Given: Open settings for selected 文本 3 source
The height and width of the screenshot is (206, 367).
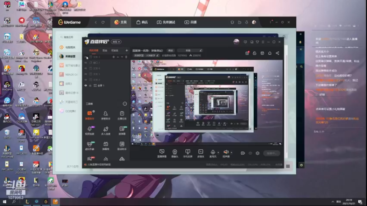Looking at the screenshot, I should pos(113,57).
